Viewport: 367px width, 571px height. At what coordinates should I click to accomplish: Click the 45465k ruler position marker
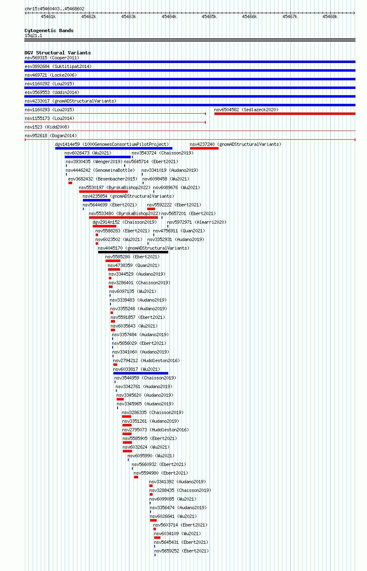tap(209, 16)
